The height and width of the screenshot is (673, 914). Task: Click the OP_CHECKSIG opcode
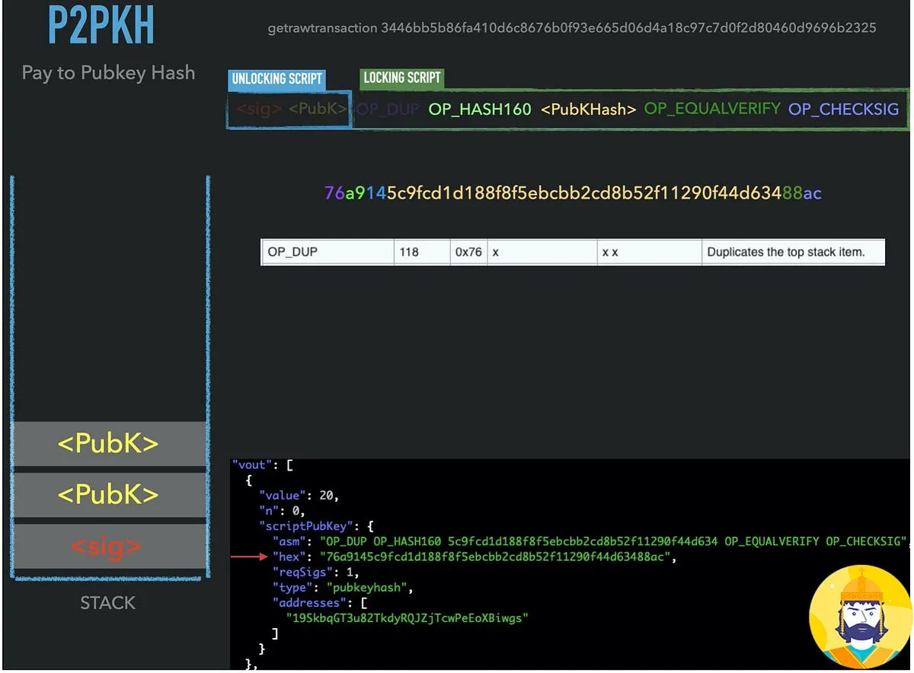point(842,109)
